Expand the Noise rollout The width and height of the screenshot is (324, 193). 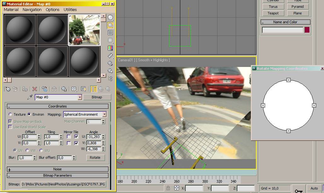[x=57, y=169]
